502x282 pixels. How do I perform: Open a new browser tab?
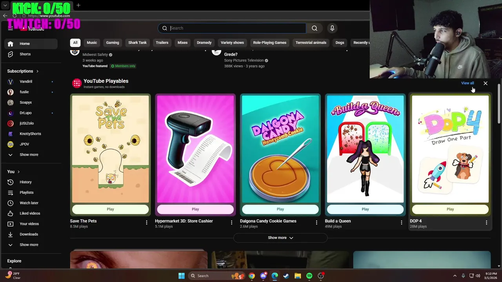point(78,5)
